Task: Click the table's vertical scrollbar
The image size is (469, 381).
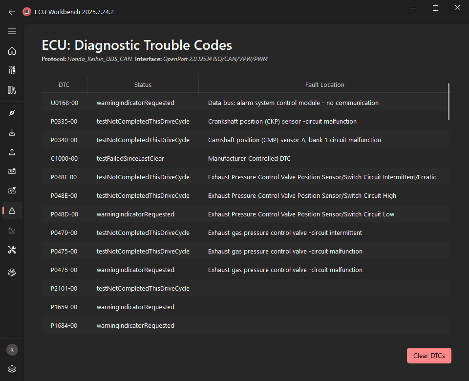Action: 448,102
